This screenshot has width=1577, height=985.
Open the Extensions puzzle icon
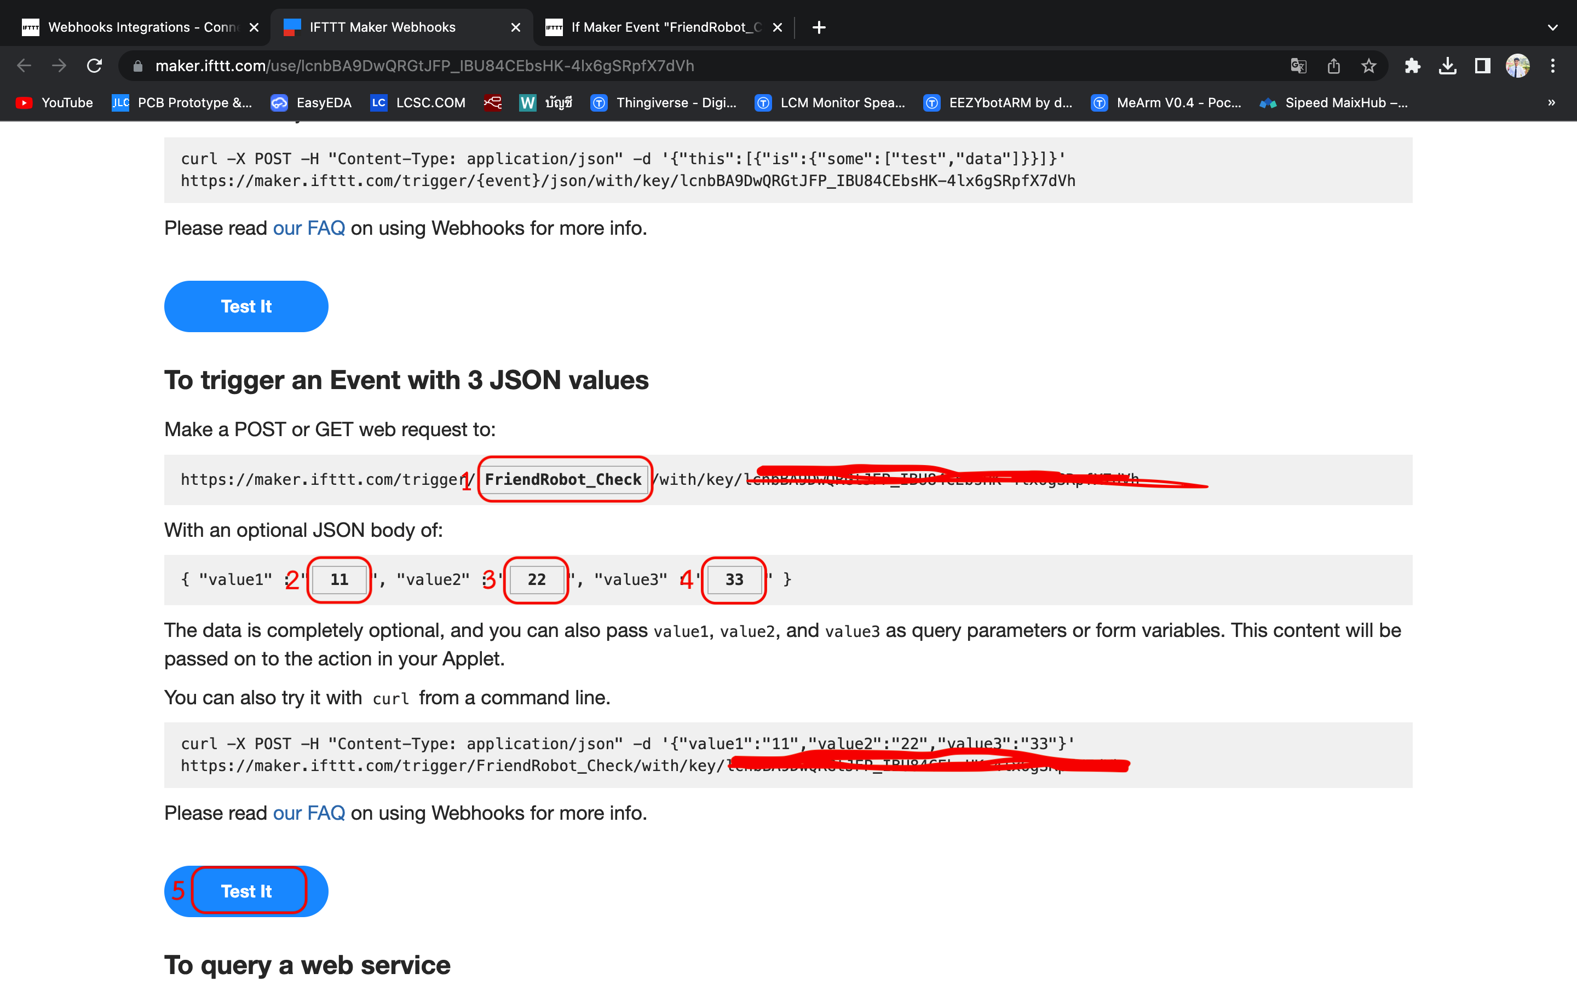click(1412, 66)
